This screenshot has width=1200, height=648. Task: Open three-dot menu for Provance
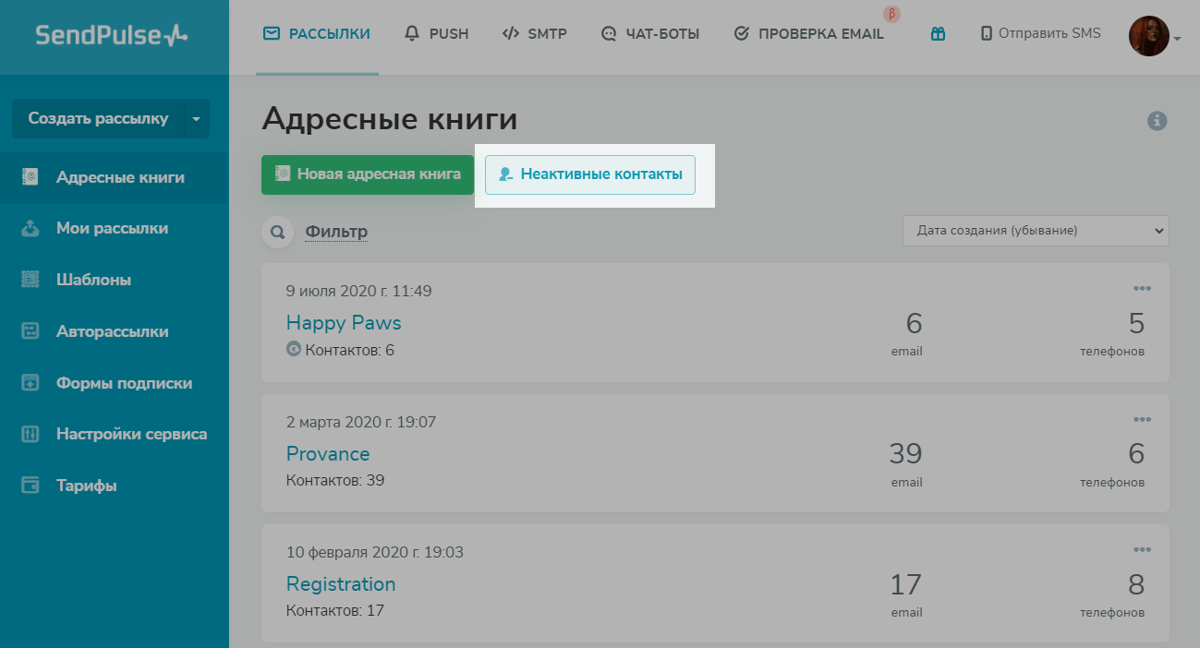(x=1142, y=419)
